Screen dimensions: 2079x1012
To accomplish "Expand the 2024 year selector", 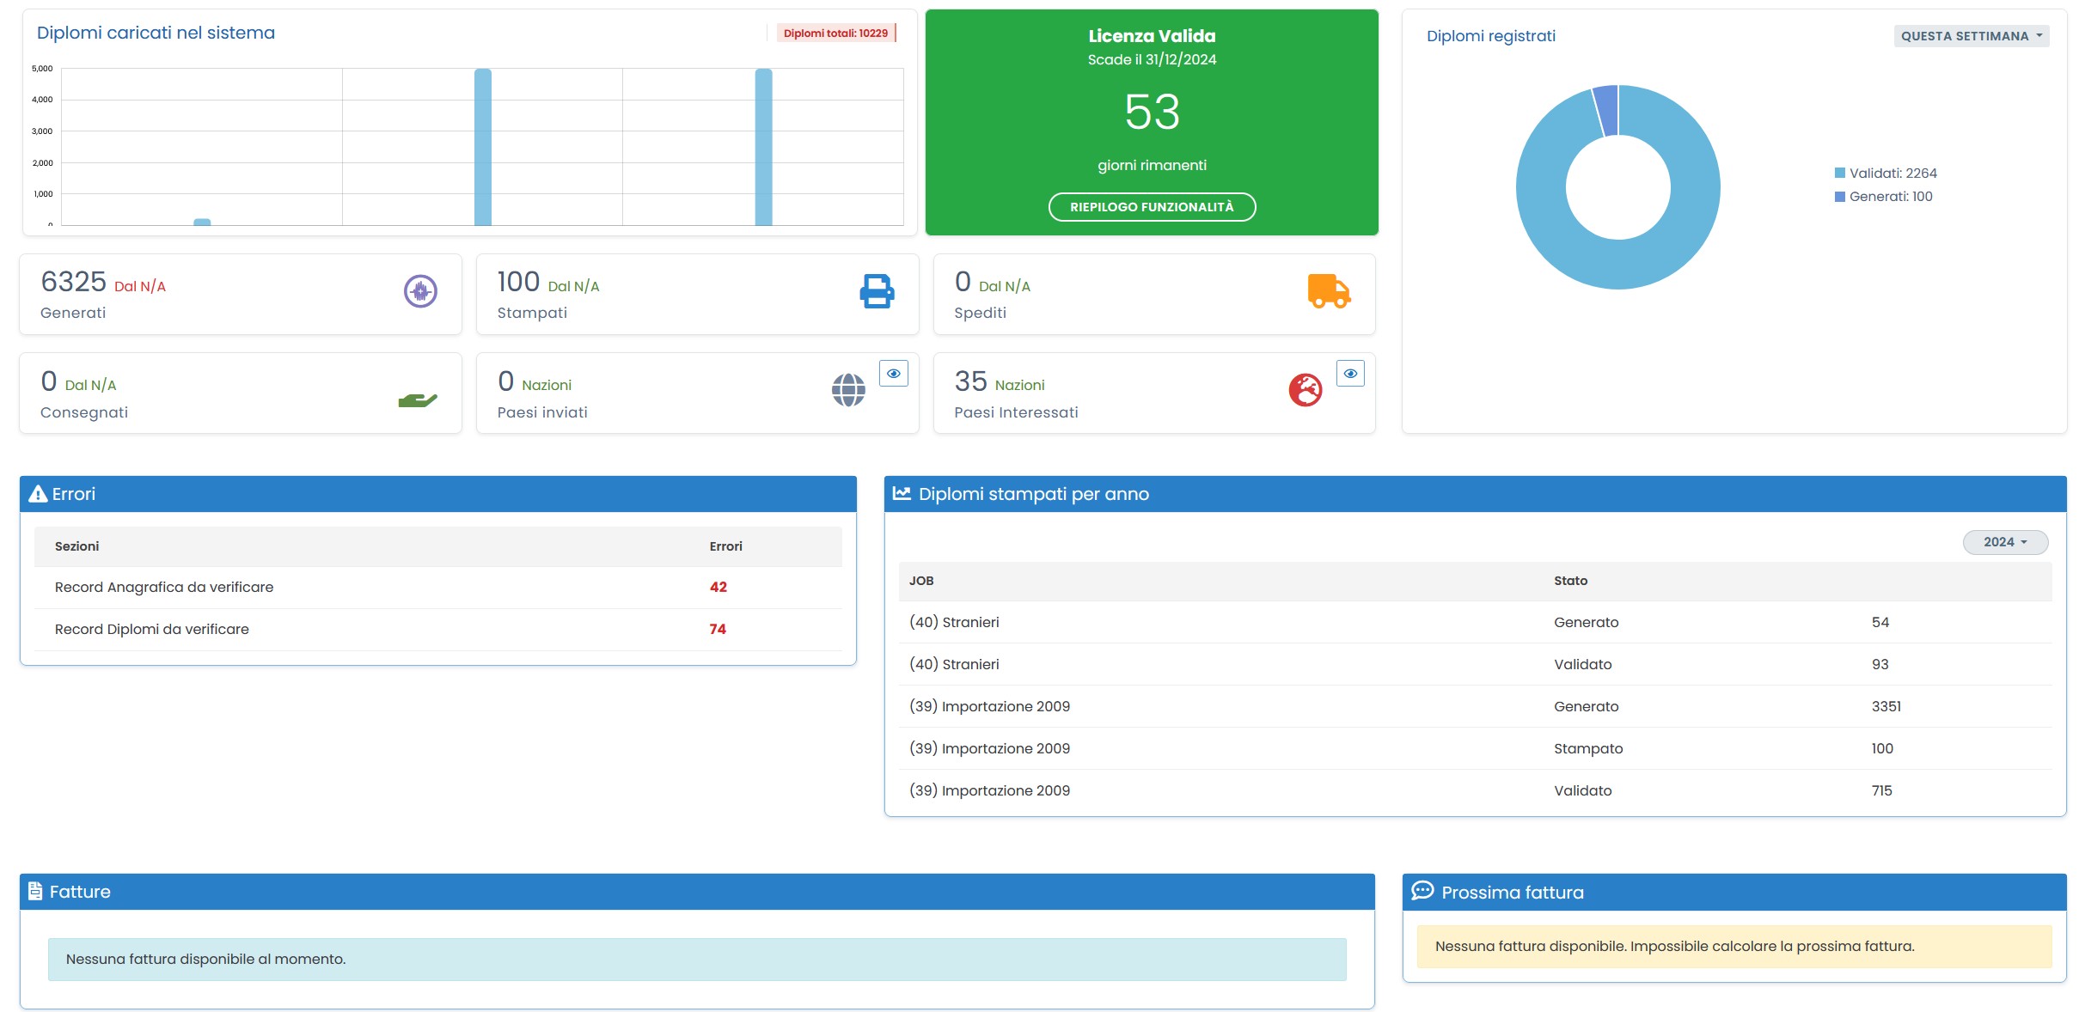I will click(2004, 542).
